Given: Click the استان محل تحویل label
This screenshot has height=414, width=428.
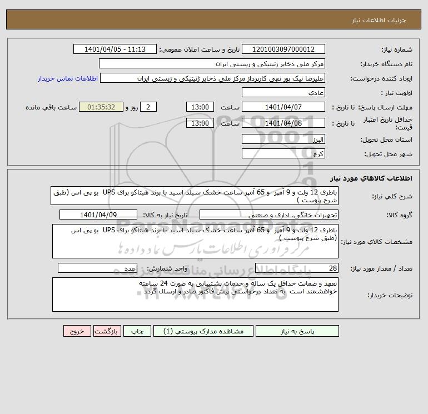Looking at the screenshot, I should coord(386,139).
